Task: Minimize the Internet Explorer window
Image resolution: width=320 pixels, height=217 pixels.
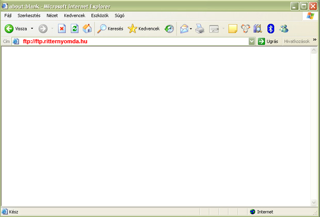Action: (295, 6)
